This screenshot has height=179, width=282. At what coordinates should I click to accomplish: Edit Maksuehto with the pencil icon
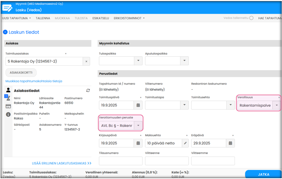(x=185, y=143)
